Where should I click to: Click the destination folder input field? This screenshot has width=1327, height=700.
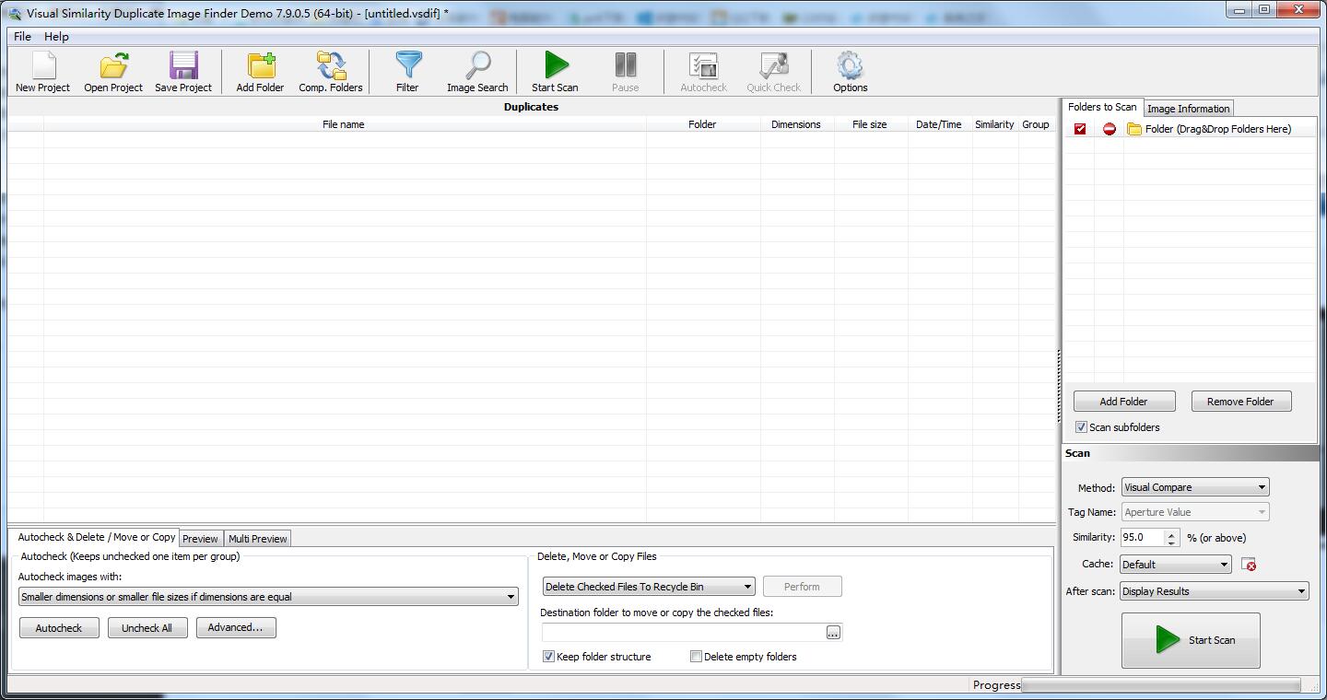(684, 633)
